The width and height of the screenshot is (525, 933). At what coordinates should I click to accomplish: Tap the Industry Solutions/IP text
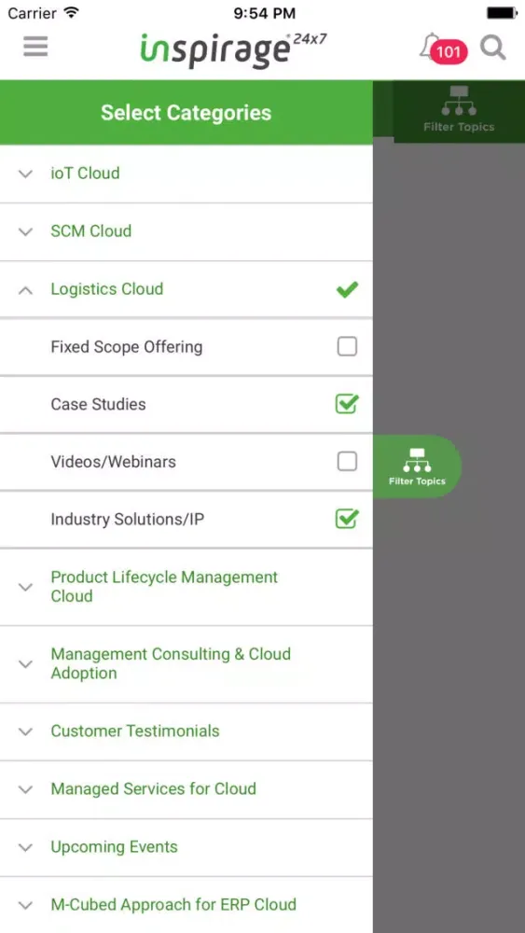coord(127,519)
